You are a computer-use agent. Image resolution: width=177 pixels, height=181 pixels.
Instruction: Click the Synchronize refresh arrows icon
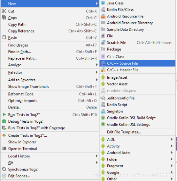tap(4, 169)
